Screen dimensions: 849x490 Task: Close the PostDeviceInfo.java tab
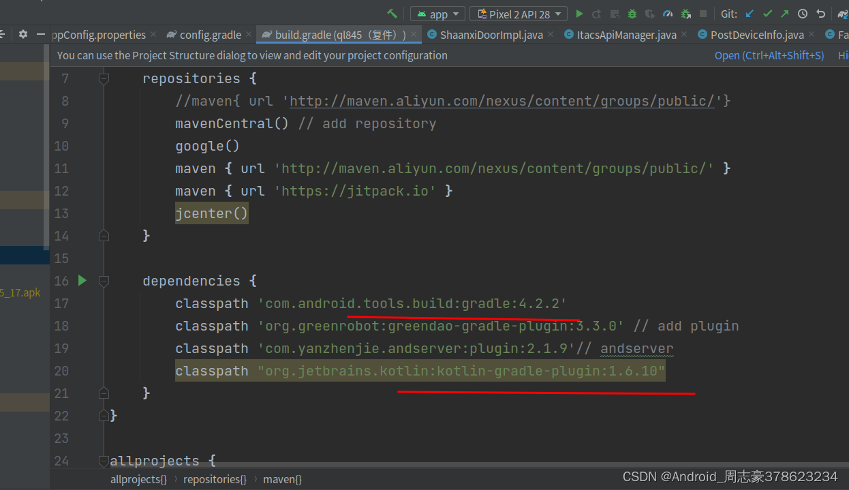click(x=811, y=34)
